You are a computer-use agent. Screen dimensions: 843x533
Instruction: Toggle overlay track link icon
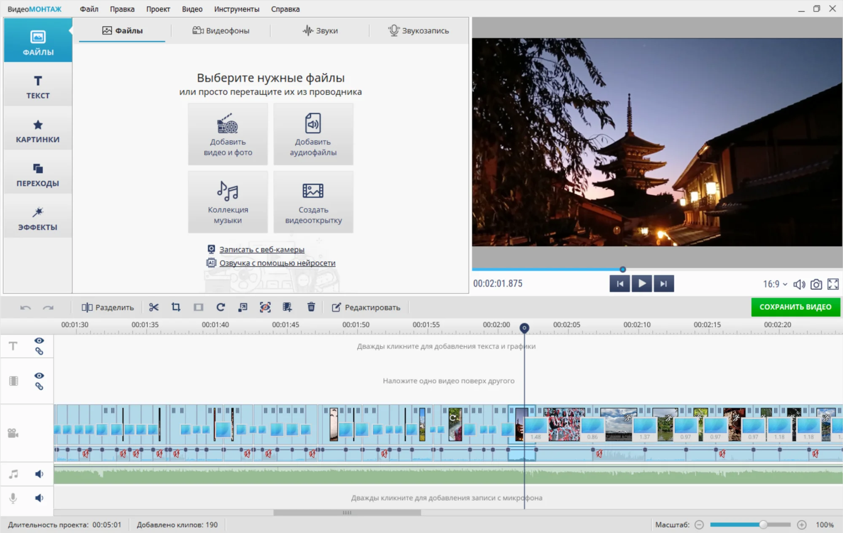39,386
